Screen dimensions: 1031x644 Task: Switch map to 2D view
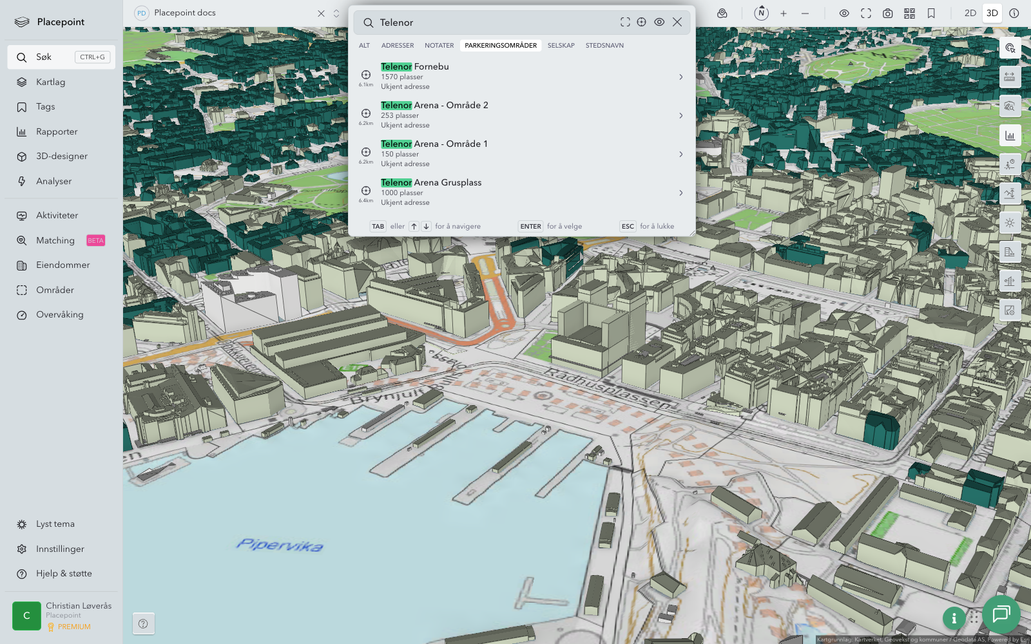(970, 13)
